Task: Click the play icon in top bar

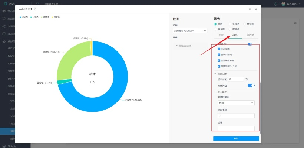Action: coord(275,4)
